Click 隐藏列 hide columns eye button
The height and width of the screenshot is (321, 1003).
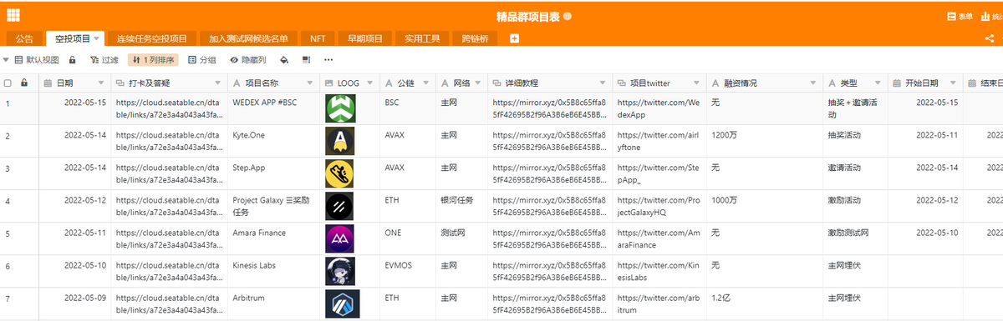click(x=248, y=60)
